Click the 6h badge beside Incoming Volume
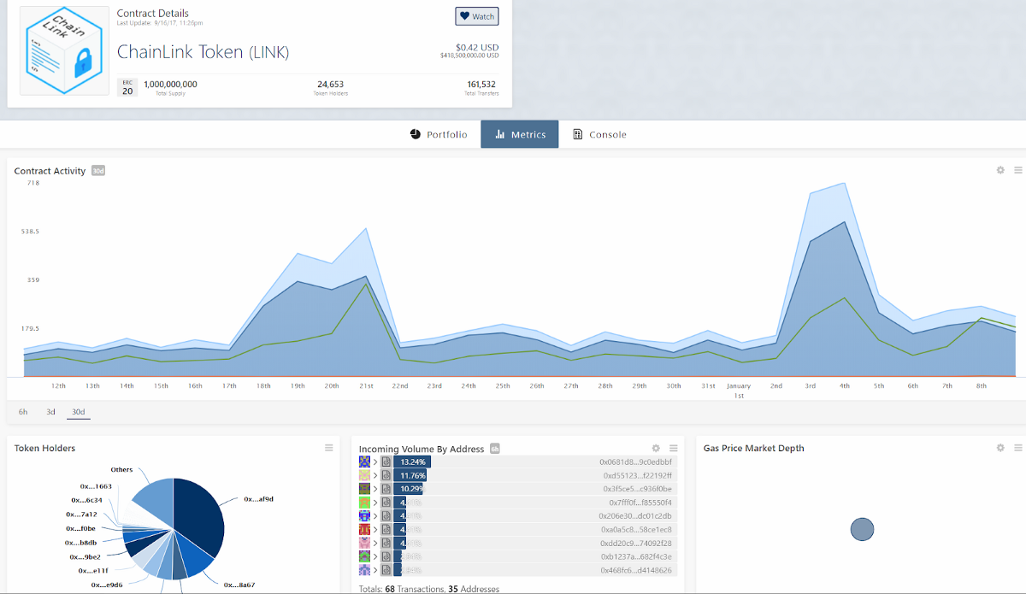The height and width of the screenshot is (594, 1026). (x=495, y=449)
